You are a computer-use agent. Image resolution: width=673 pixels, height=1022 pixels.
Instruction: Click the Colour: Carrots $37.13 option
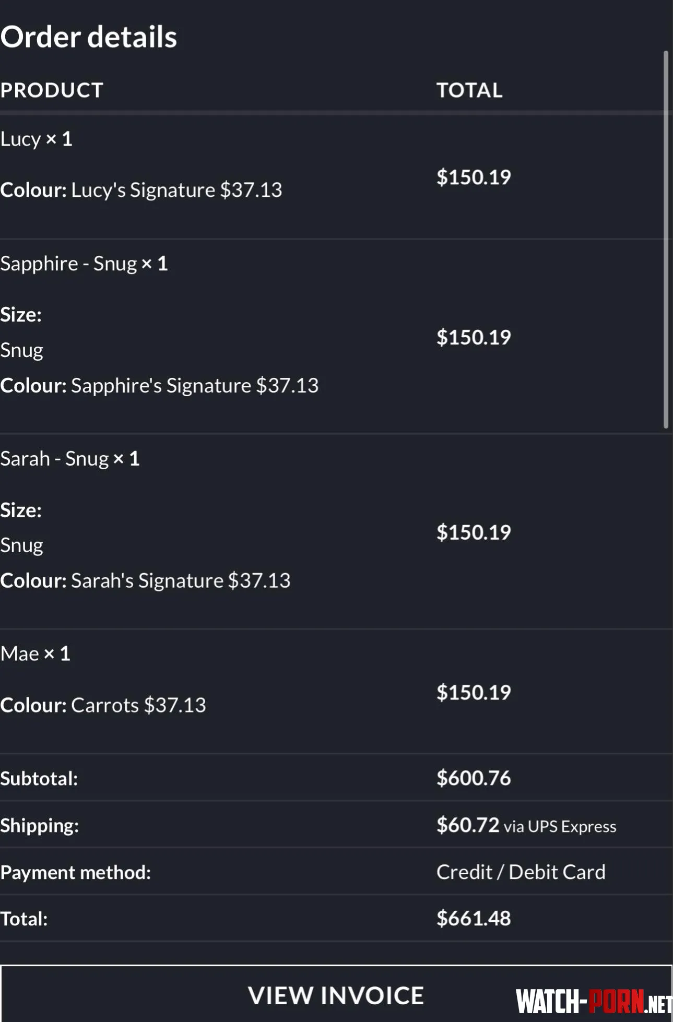point(103,705)
